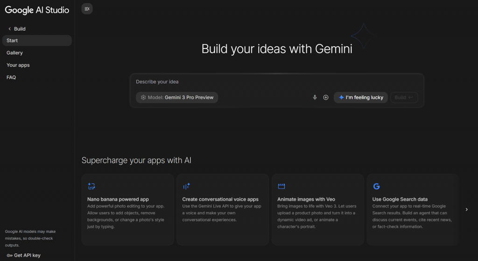This screenshot has height=261, width=478.
Task: Click the conversational voice apps icon
Action: coord(187,186)
